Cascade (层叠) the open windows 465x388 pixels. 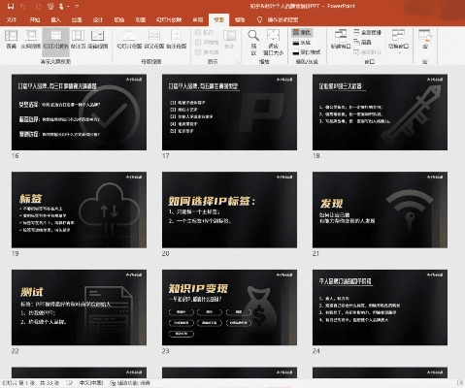click(x=362, y=42)
